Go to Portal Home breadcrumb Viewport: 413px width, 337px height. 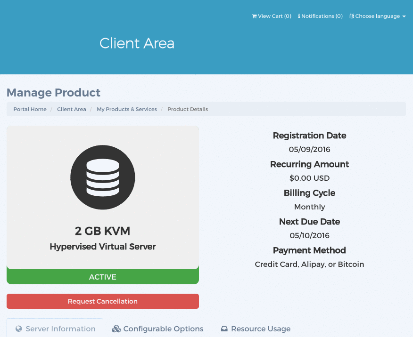point(30,109)
